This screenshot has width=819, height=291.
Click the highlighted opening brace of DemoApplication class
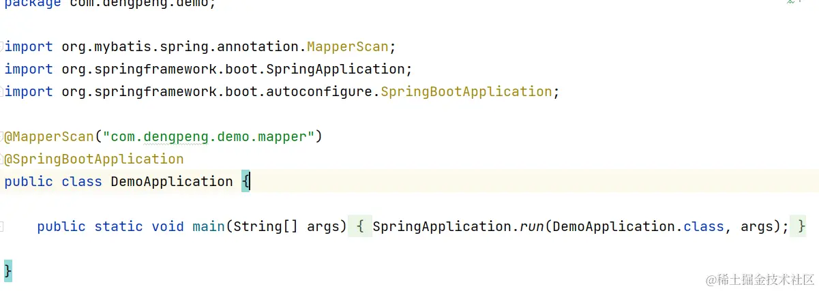tap(245, 182)
